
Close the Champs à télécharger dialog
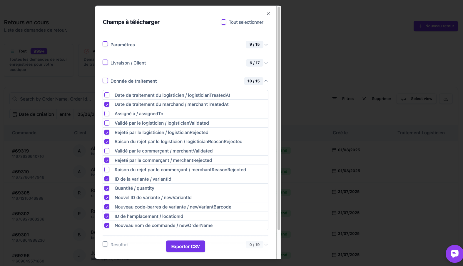coord(268,14)
